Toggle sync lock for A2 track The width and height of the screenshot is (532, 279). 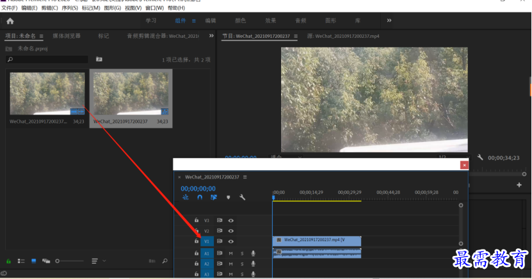pos(220,264)
